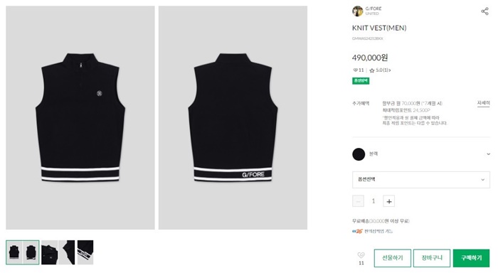
Task: Decrease quantity with the minus button
Action: click(x=359, y=201)
